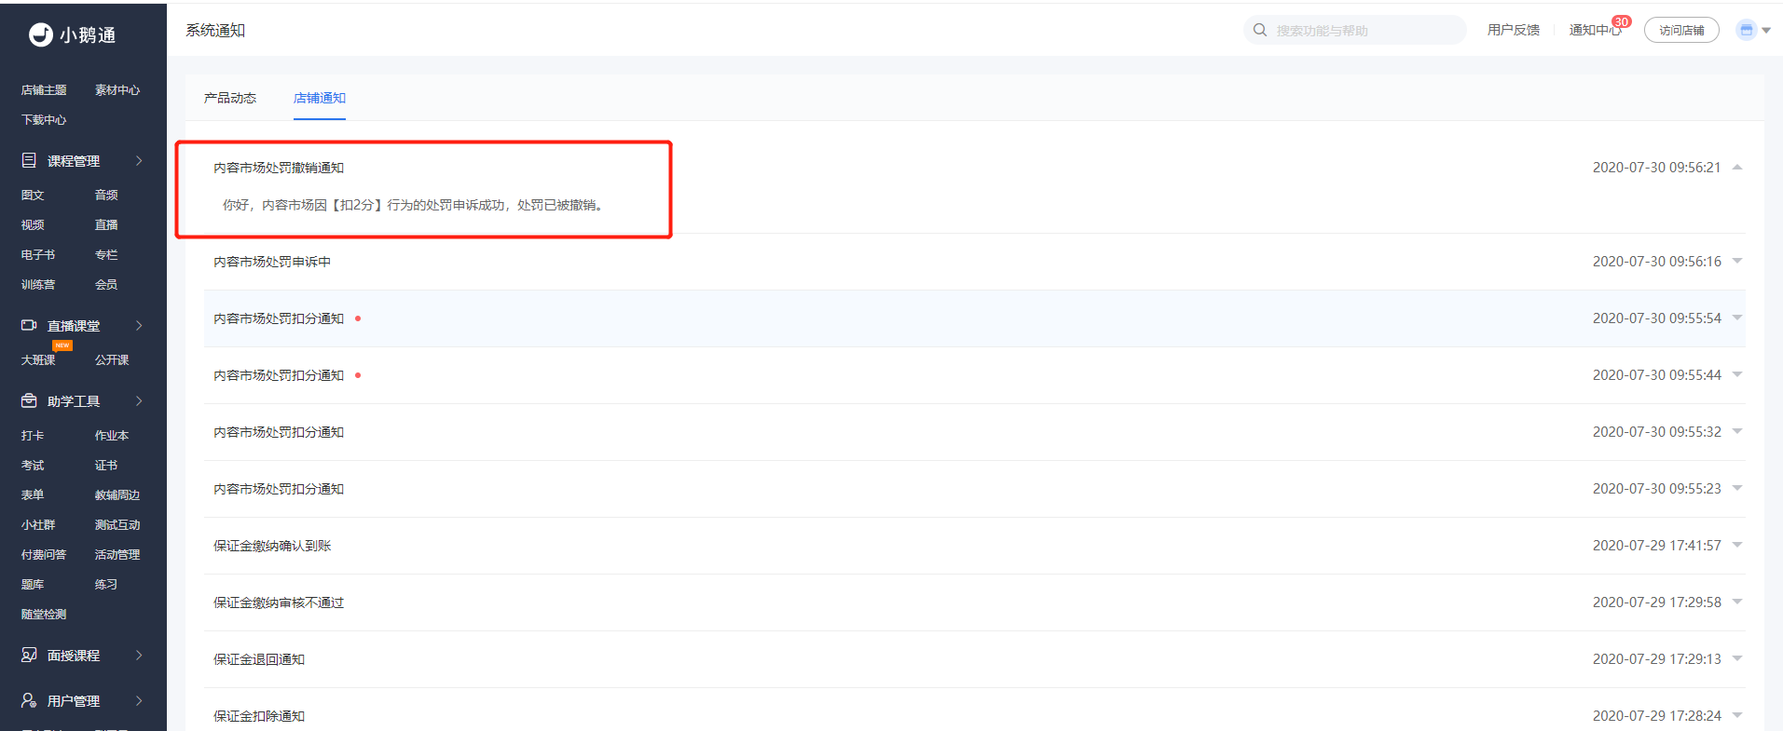
Task: Expand the 助学工具 chevron arrow
Action: click(139, 400)
